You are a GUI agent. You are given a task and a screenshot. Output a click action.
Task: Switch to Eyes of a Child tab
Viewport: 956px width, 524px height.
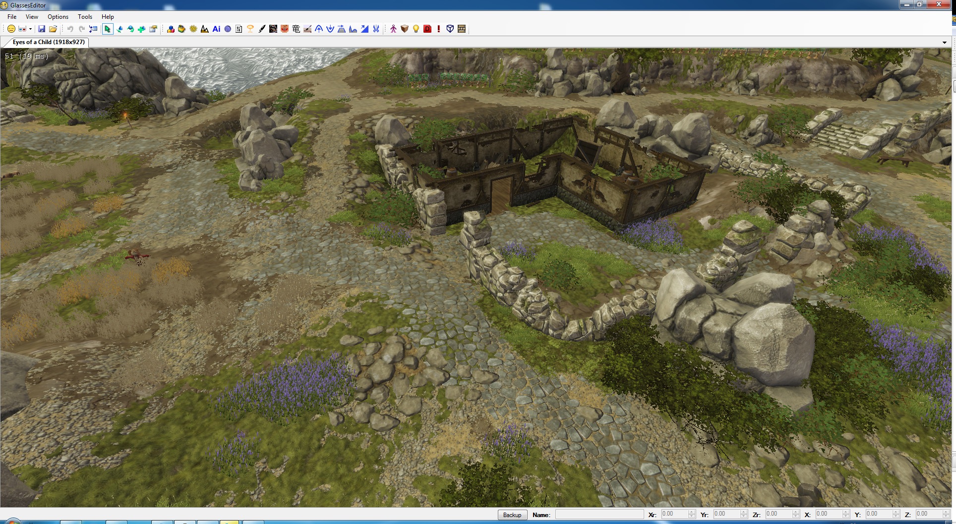pyautogui.click(x=49, y=42)
